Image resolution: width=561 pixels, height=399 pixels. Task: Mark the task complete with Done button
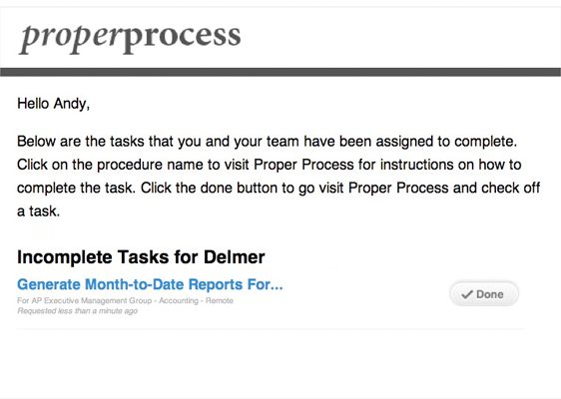[484, 294]
